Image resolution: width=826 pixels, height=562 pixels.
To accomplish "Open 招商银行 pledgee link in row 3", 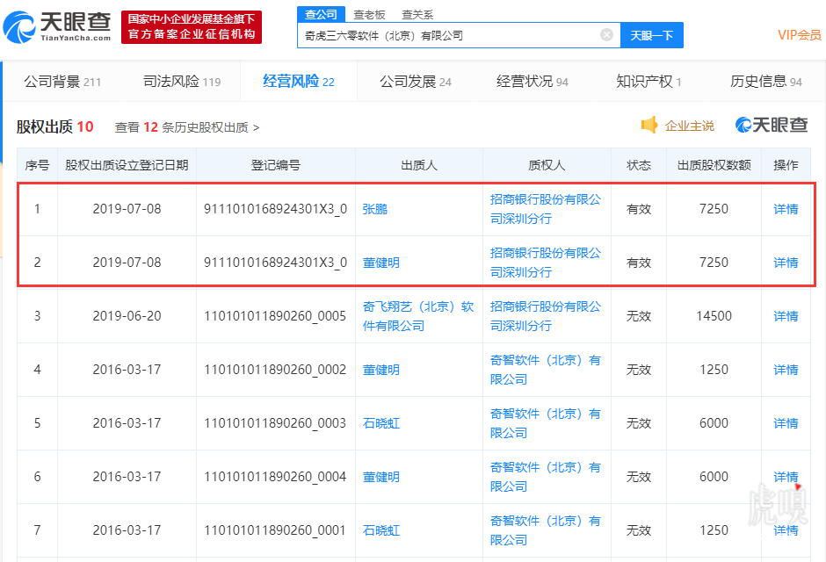I will pyautogui.click(x=545, y=316).
